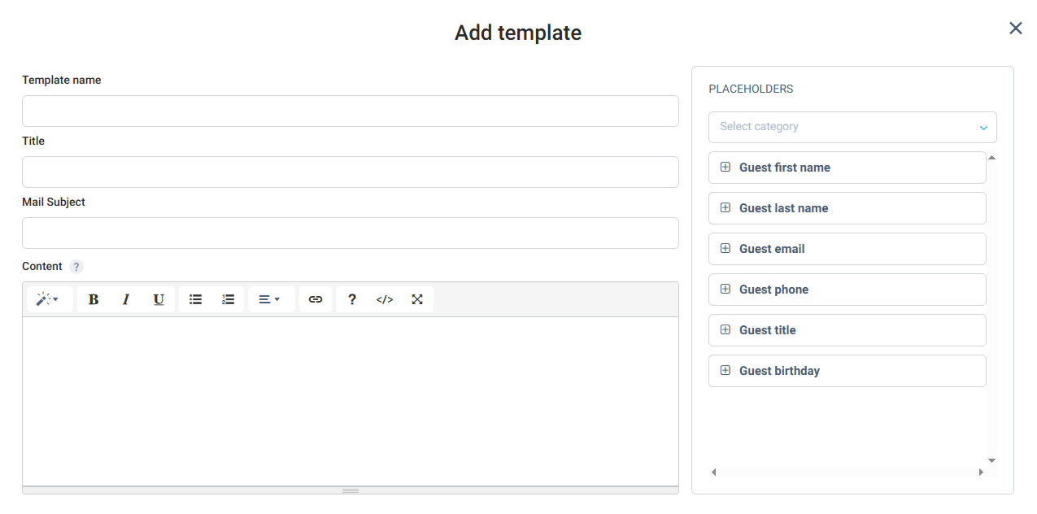The width and height of the screenshot is (1037, 514).
Task: Click the Mail Subject label
Action: click(x=54, y=203)
